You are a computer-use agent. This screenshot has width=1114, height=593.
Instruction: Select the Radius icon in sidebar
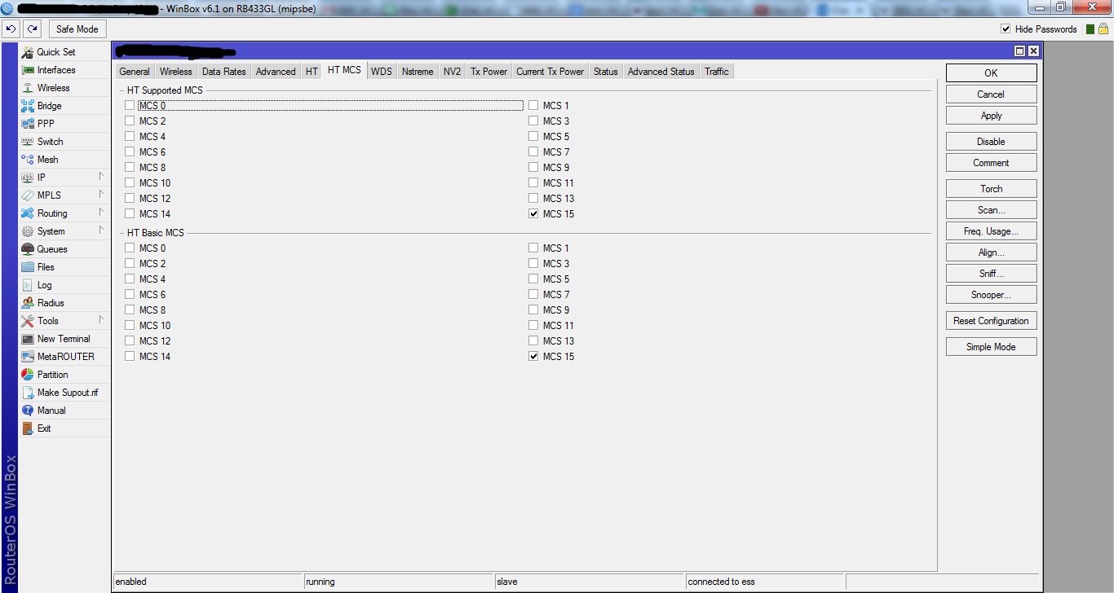[28, 303]
